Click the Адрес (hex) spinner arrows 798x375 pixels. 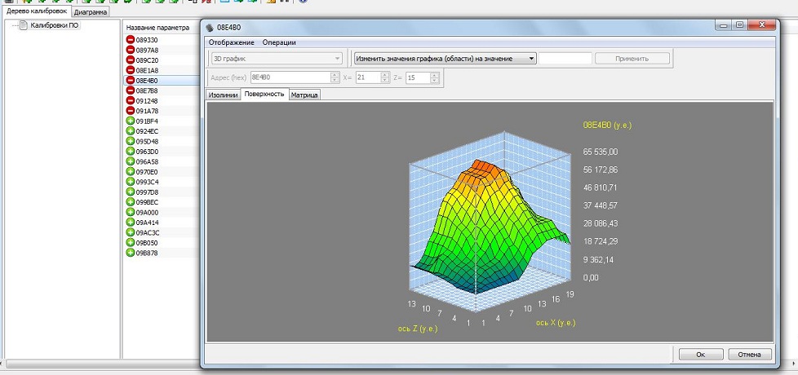click(334, 77)
